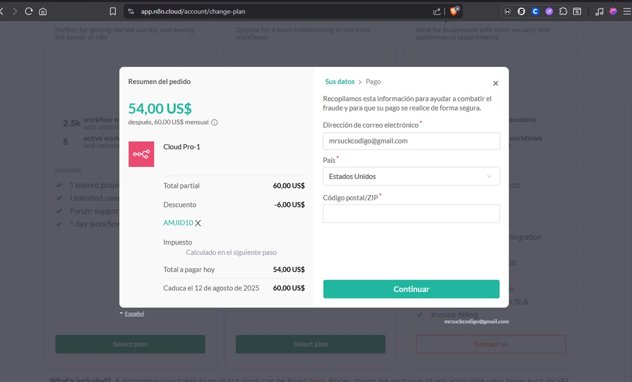Click the Resumen del pedido heading
This screenshot has width=632, height=382.
159,82
